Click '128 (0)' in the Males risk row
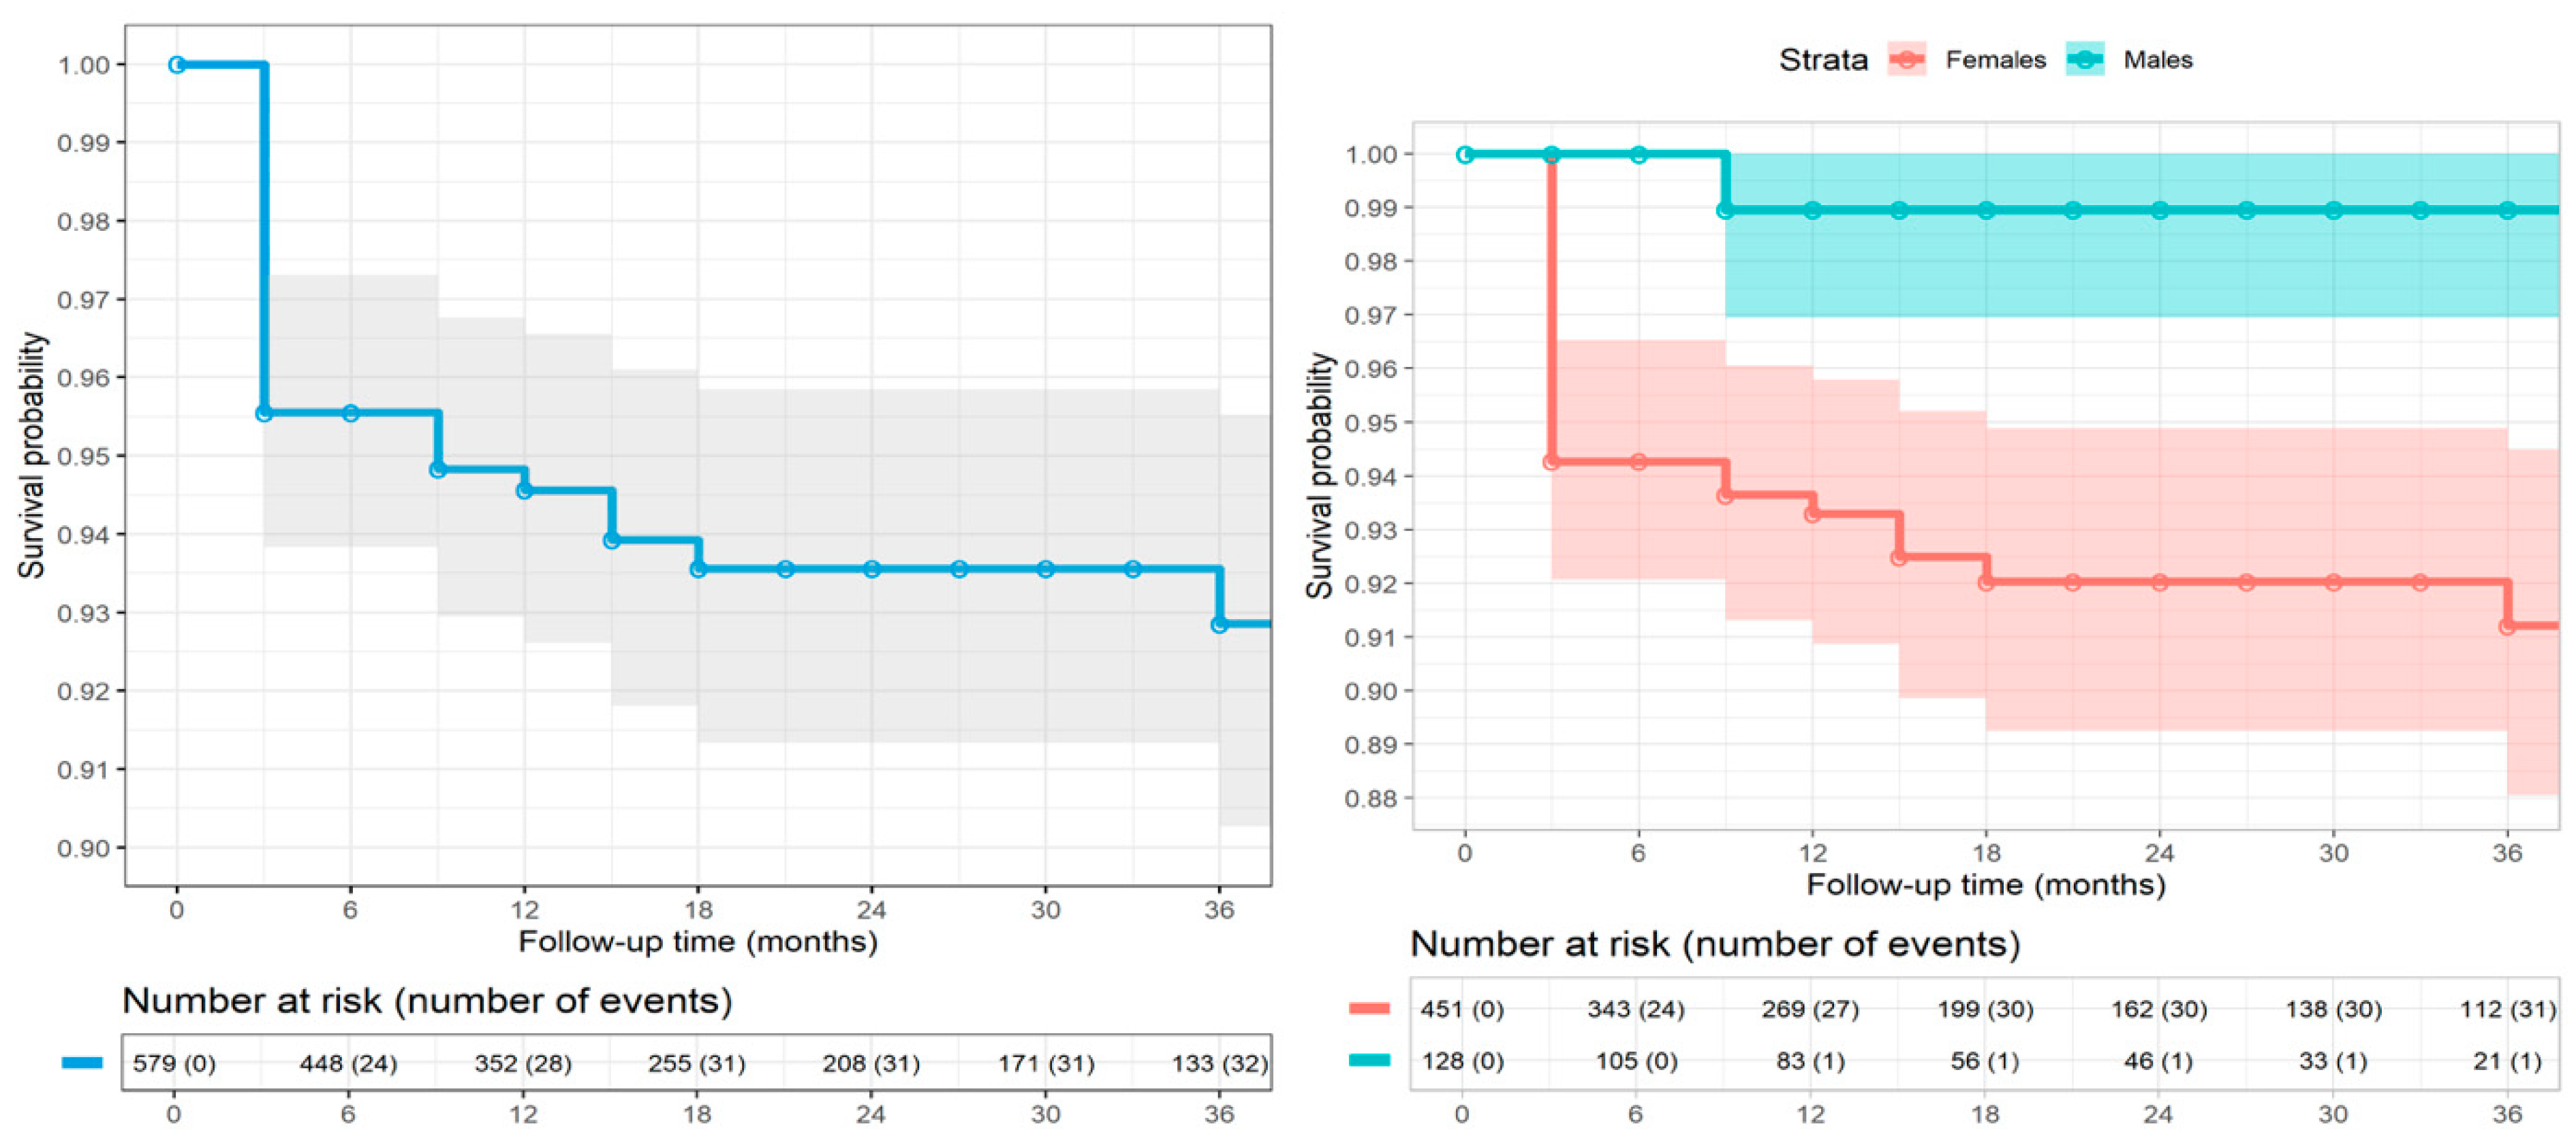The height and width of the screenshot is (1145, 2576). (1462, 1061)
